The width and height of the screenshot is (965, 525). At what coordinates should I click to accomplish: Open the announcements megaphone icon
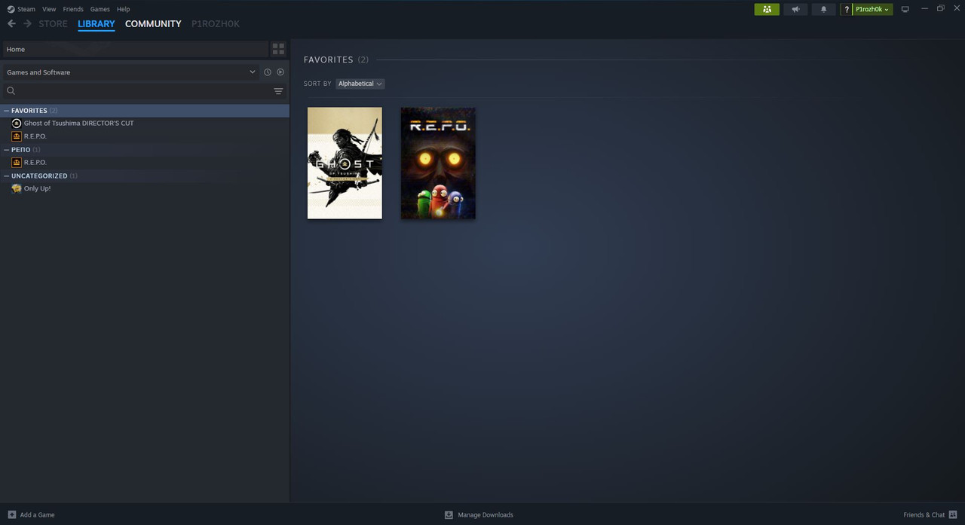[795, 9]
